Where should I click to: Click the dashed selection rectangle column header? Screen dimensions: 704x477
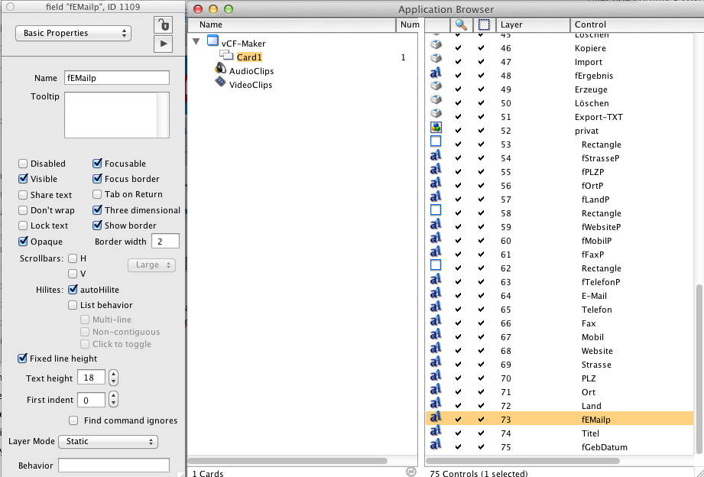point(483,24)
